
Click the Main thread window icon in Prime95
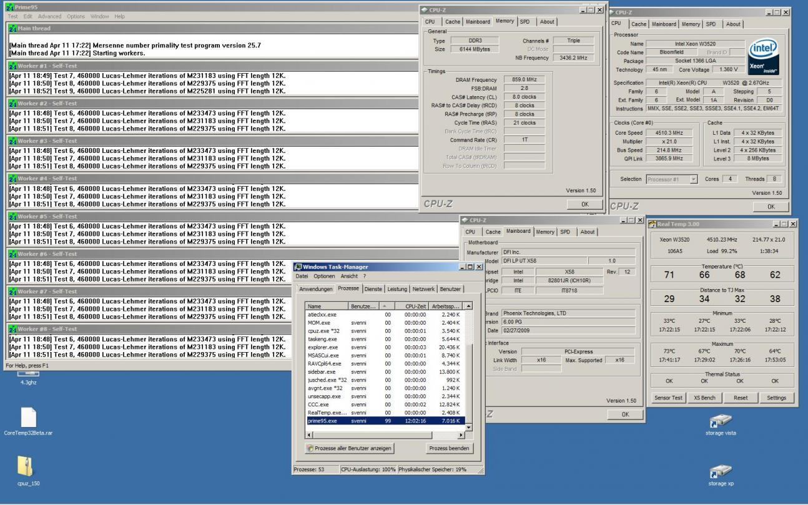pyautogui.click(x=13, y=28)
